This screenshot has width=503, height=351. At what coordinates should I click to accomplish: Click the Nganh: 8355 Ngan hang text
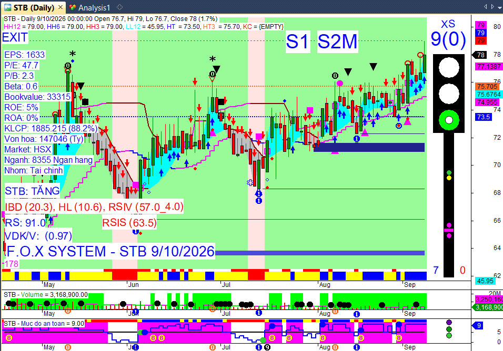[x=48, y=160]
